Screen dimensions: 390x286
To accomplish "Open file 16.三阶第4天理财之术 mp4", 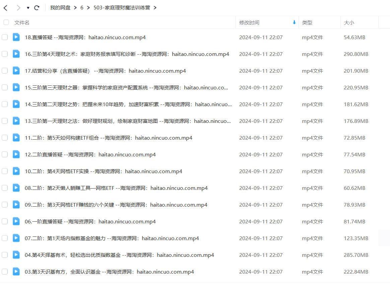I will coord(127,54).
